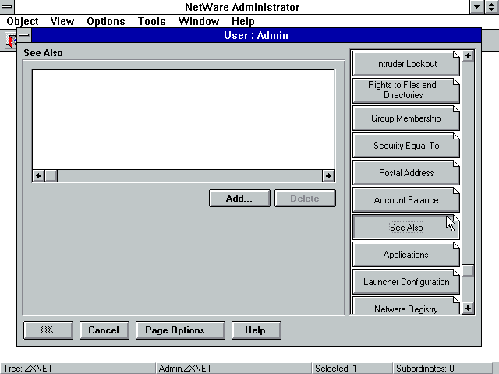499x374 pixels.
Task: Click the Add... button
Action: 239,199
